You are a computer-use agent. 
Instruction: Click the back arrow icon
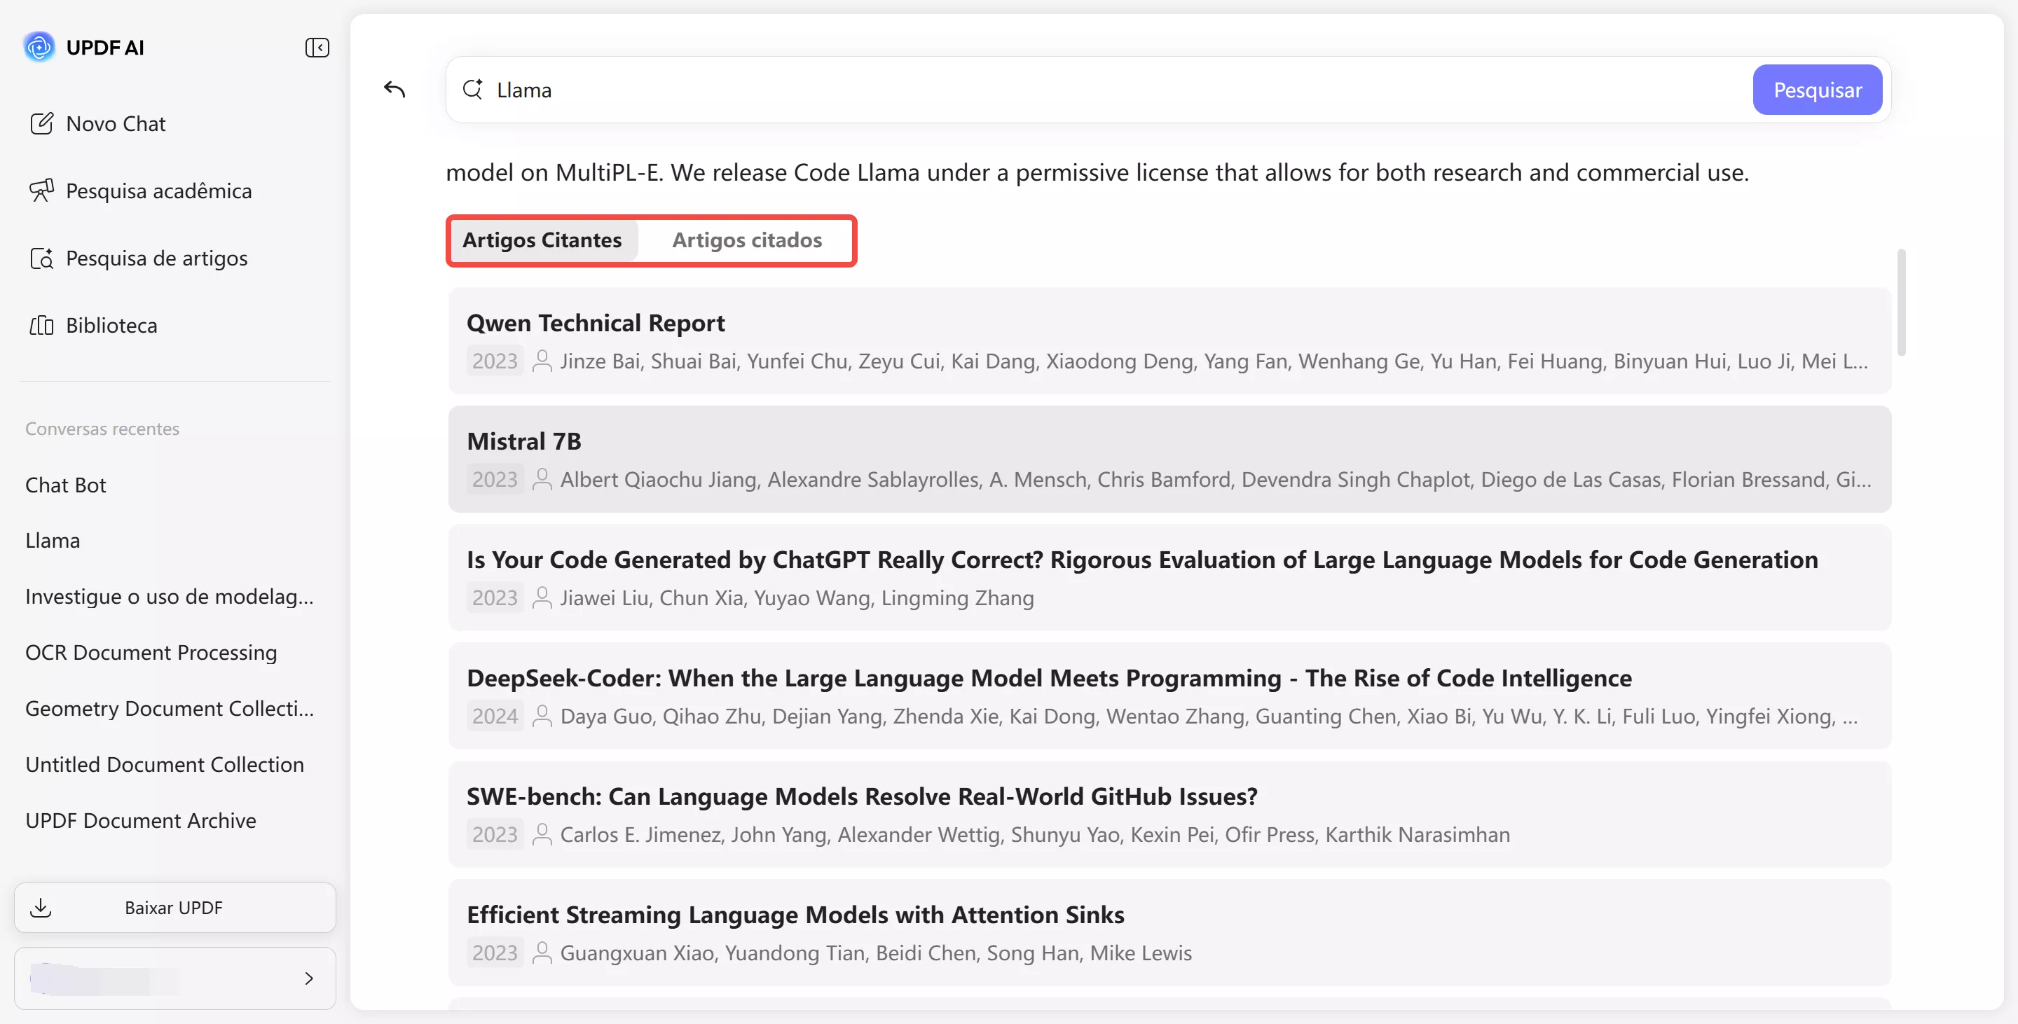[x=394, y=89]
